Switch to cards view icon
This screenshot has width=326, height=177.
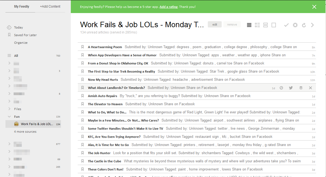[266, 25]
